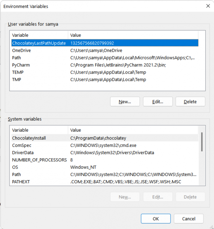
Task: Select the ChocolateyInstall system variable
Action: pos(105,138)
